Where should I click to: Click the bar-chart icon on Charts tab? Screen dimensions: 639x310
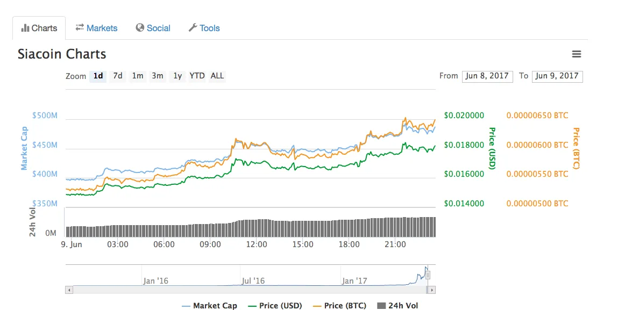(x=25, y=28)
